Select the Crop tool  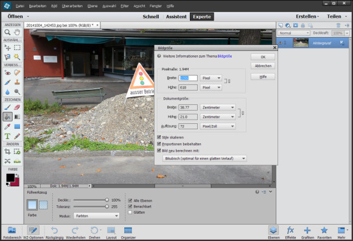pos(7,152)
